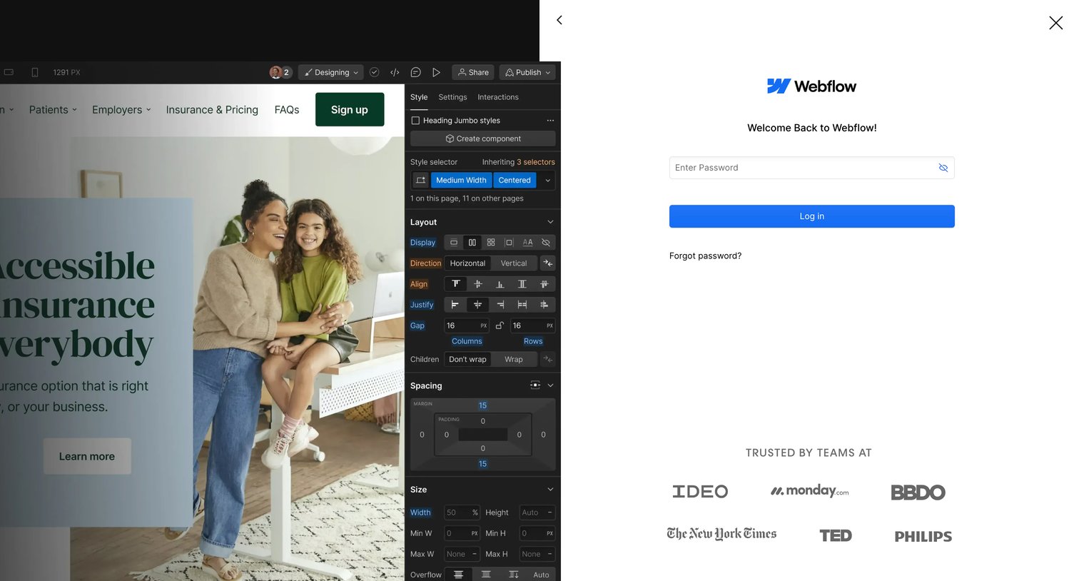Viewport: 1079px width, 581px height.
Task: Click the checkmark status icon
Action: (x=374, y=72)
